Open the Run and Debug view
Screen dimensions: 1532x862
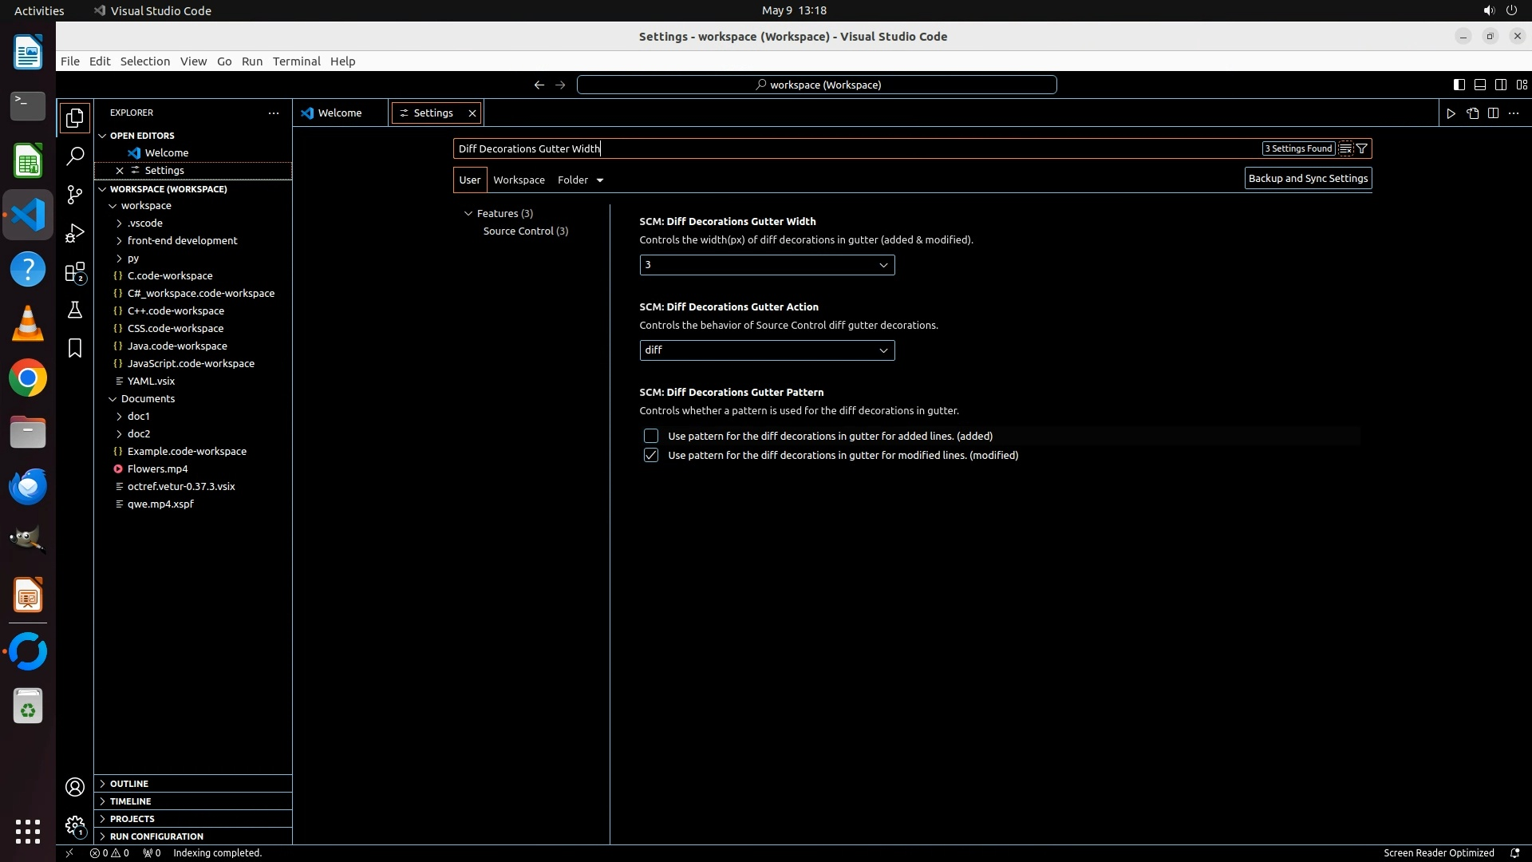tap(75, 233)
